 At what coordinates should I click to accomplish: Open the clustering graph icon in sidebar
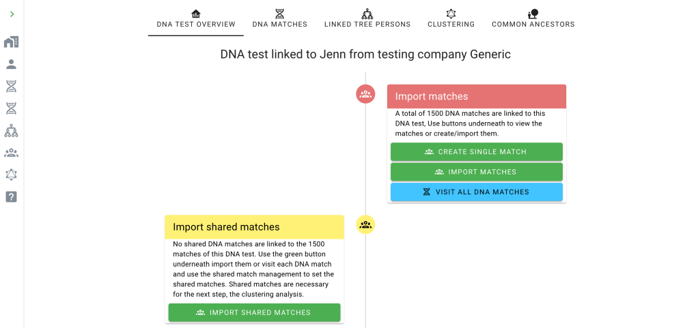point(11,175)
